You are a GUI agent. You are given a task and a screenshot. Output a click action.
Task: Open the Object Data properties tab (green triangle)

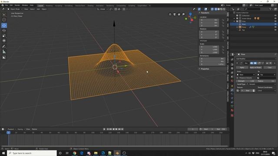point(232,106)
